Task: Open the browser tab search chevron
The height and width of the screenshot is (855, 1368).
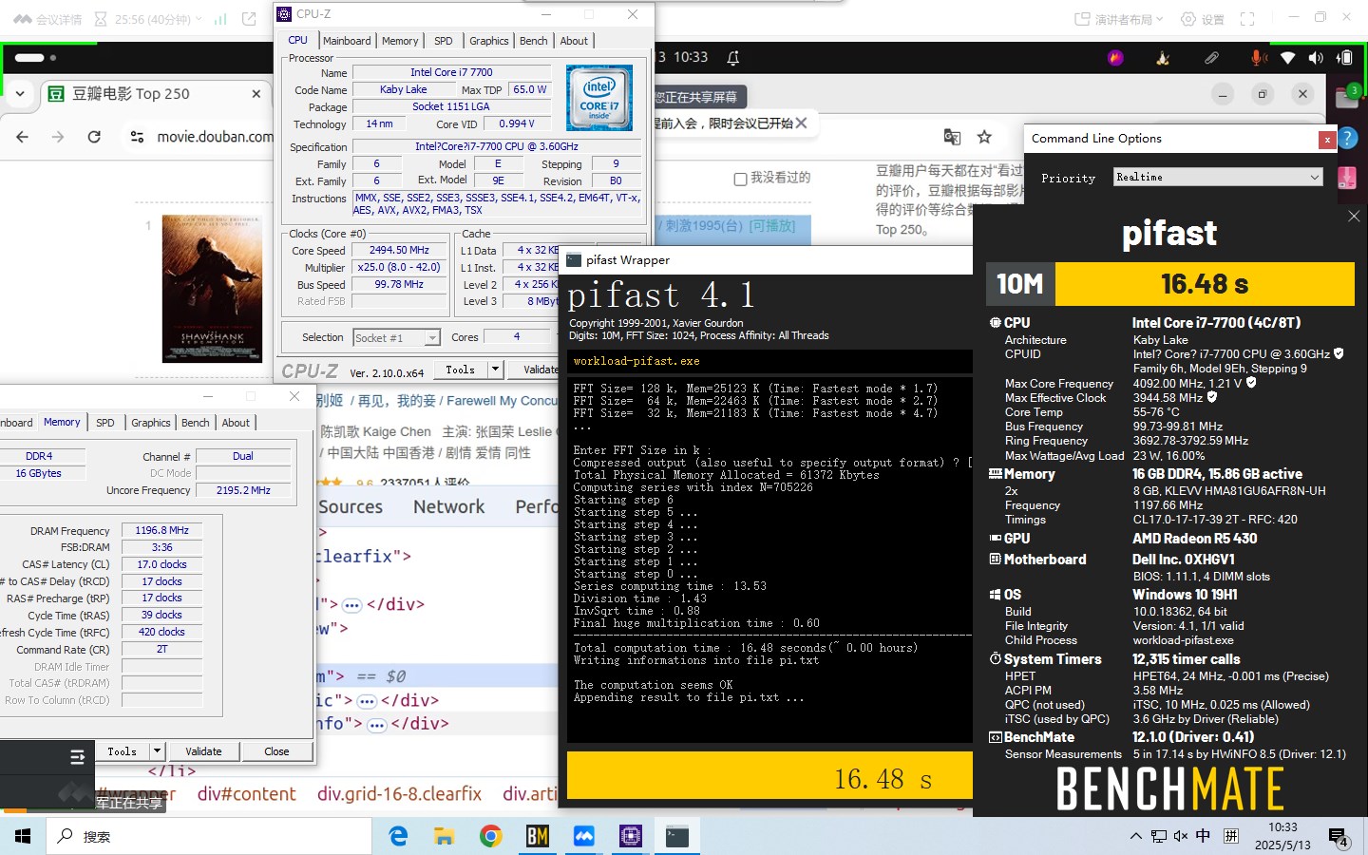Action: coord(20,93)
